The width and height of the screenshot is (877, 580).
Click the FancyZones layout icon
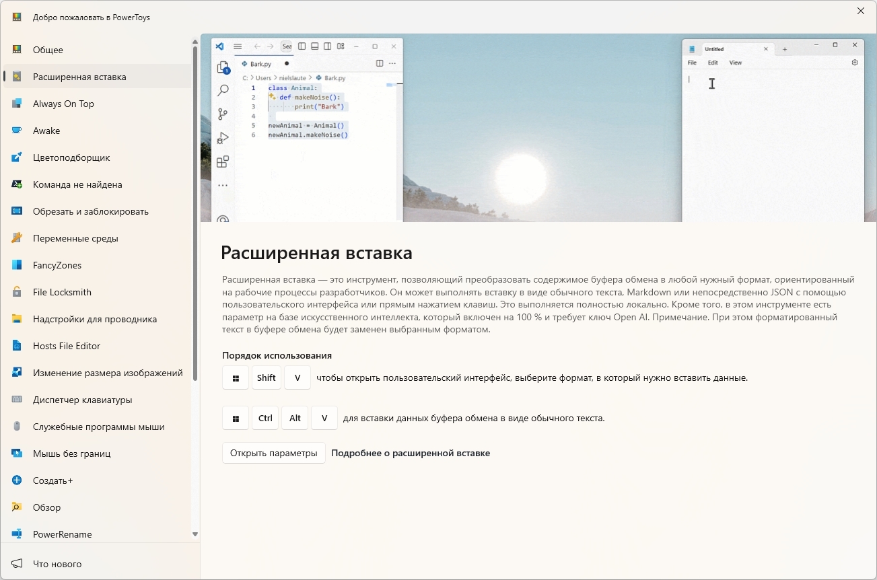[x=17, y=265]
